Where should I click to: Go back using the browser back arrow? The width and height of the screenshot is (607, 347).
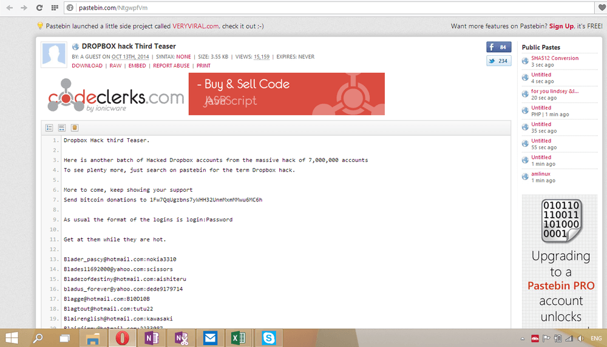point(10,8)
